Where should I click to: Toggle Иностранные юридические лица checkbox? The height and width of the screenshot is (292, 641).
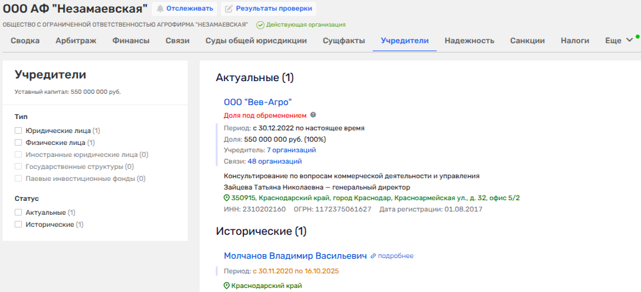tap(18, 155)
